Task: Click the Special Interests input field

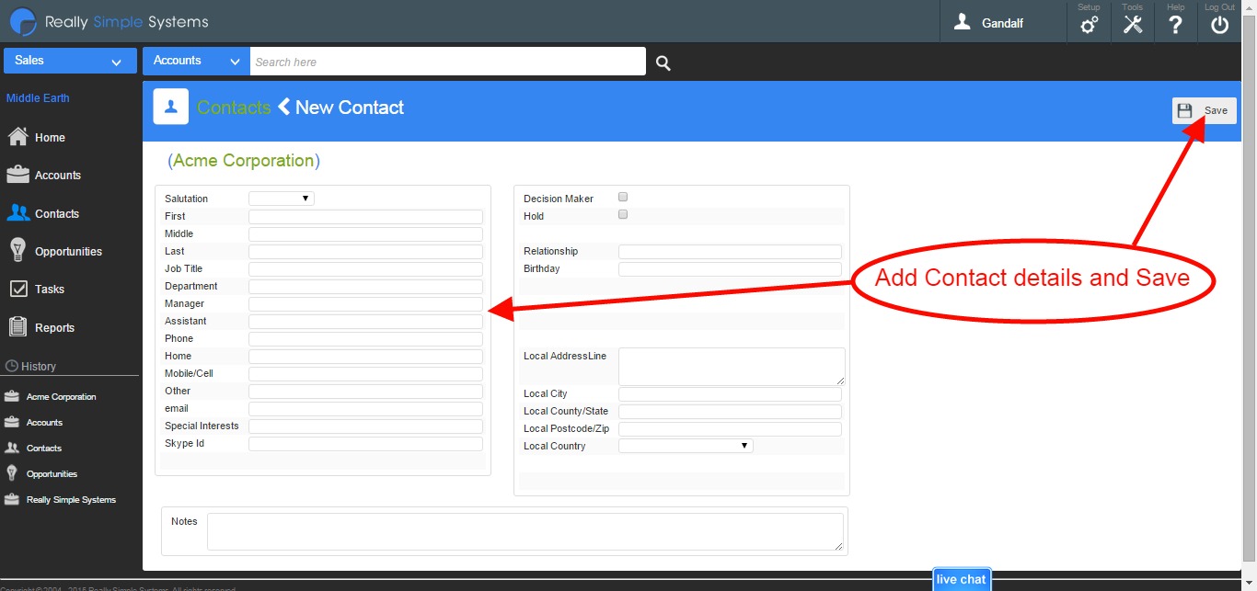Action: [x=365, y=426]
